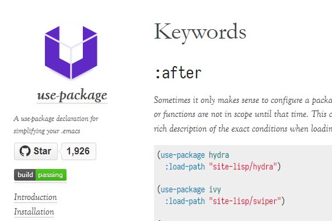This screenshot has height=221, width=332.
Task: Click the ivy package name in the code
Action: 215,189
